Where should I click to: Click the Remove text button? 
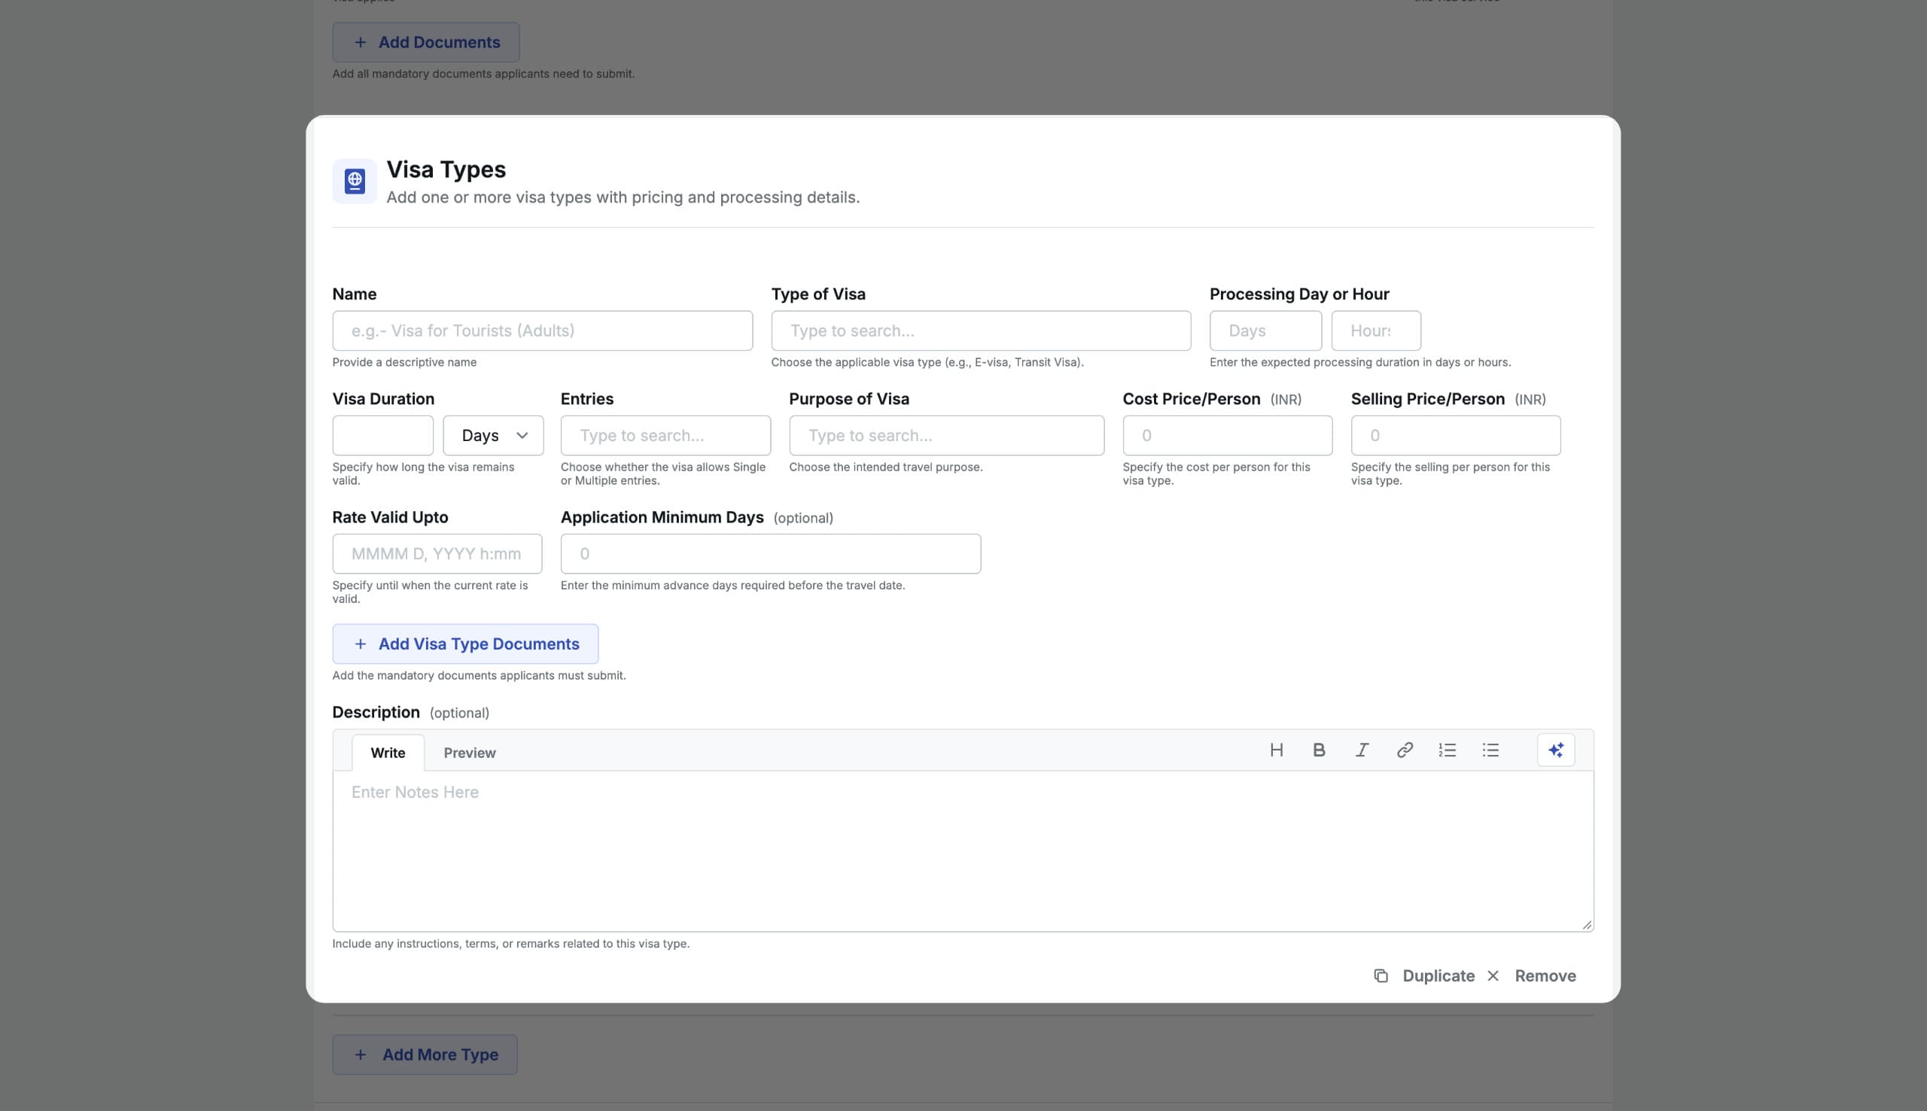pos(1545,976)
